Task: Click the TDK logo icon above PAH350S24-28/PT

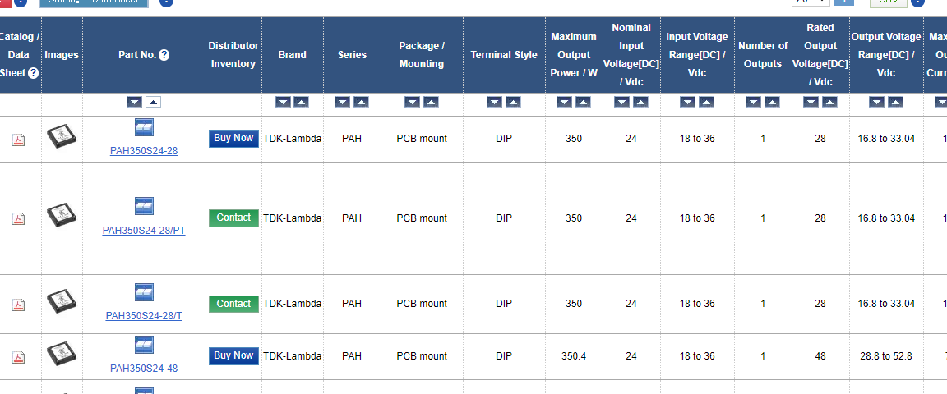Action: tap(145, 206)
